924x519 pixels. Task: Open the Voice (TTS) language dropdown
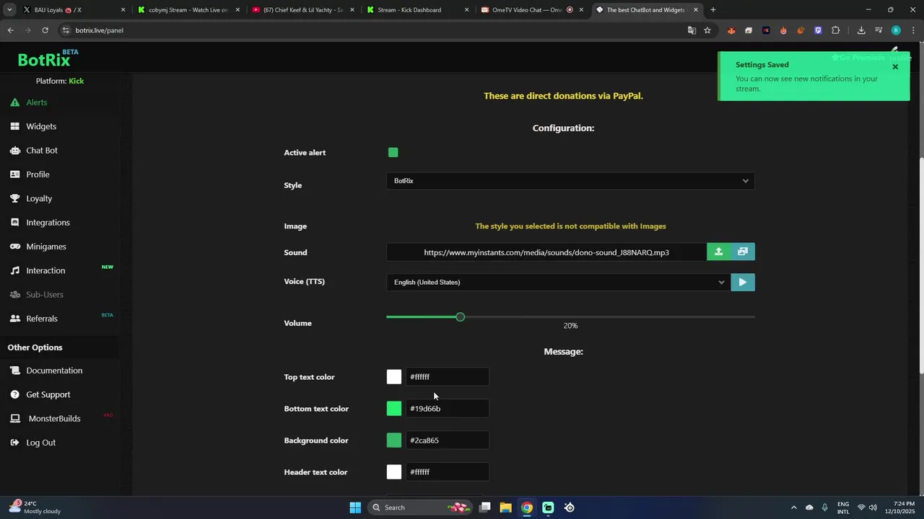click(x=558, y=282)
